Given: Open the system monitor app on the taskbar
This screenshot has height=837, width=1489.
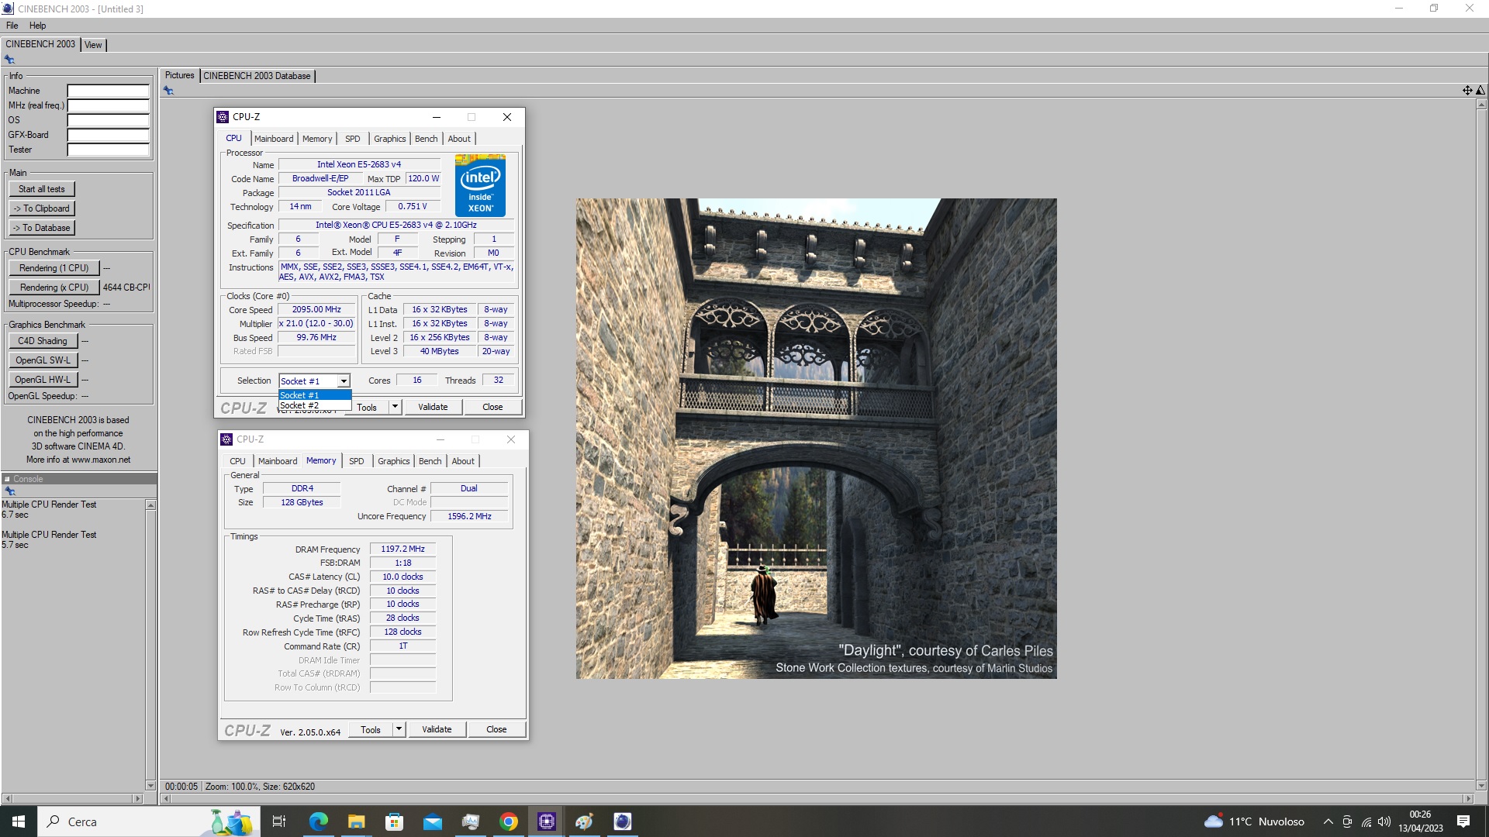Looking at the screenshot, I should tap(470, 821).
